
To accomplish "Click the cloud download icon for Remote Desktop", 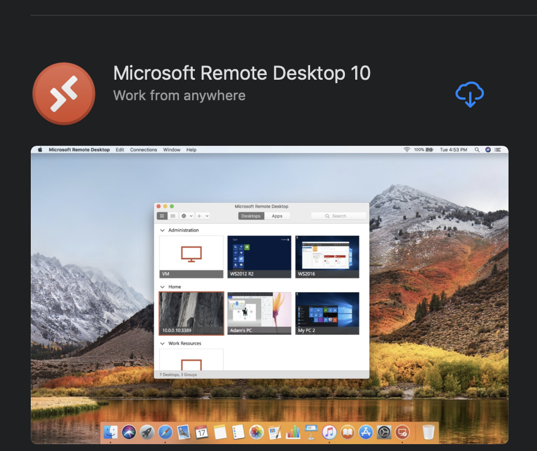I will (470, 94).
